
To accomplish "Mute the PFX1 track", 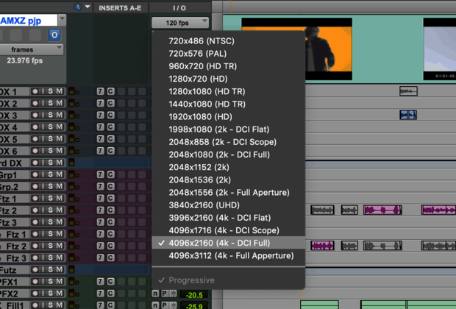I will click(x=60, y=281).
